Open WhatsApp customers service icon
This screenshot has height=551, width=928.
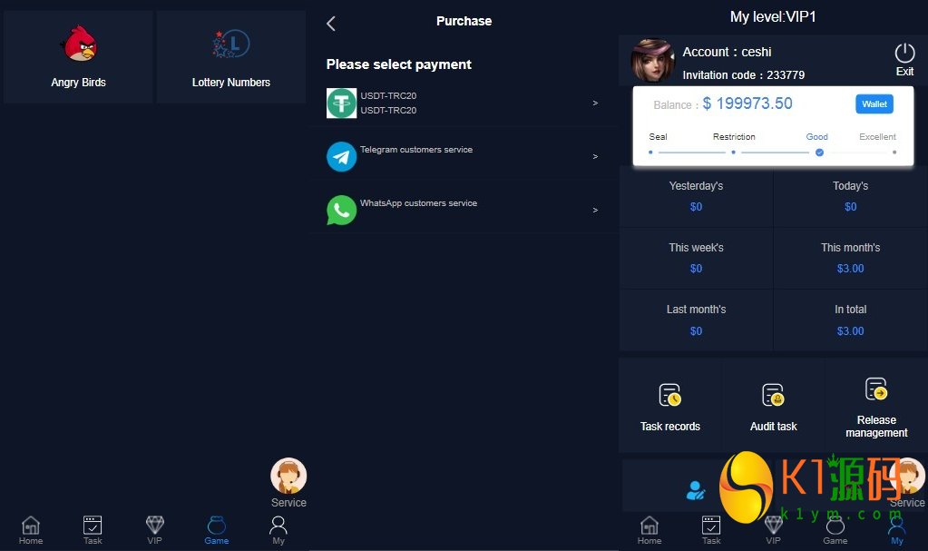(x=341, y=211)
